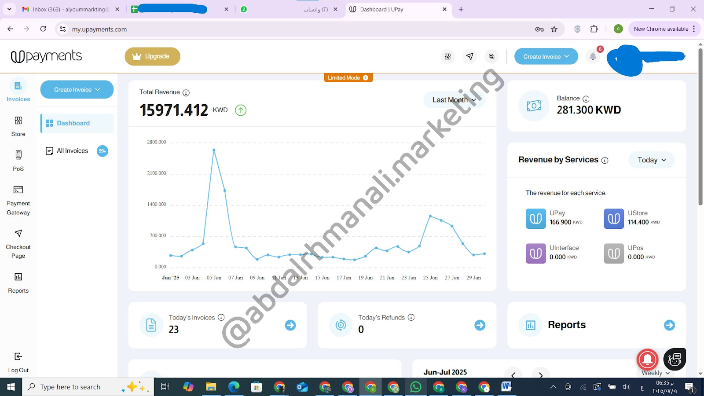Open Outlook from taskbar

tap(302, 387)
